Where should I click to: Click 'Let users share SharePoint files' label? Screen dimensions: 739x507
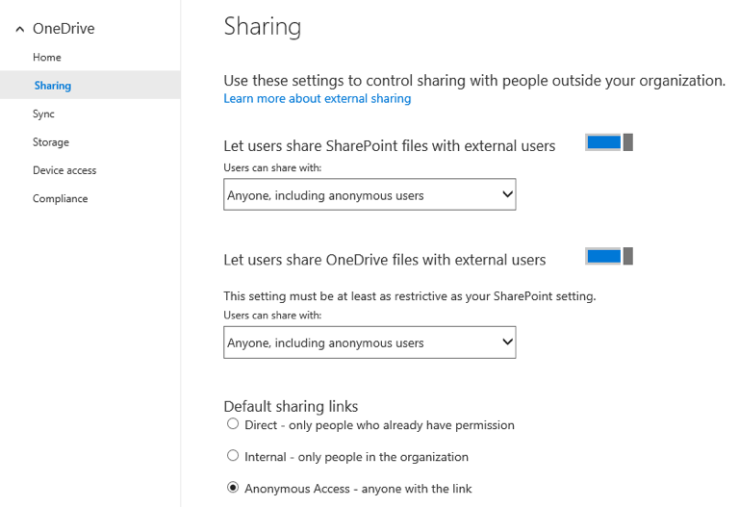[x=390, y=146]
